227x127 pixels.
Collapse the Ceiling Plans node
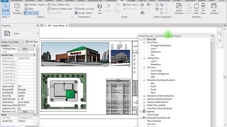[x=144, y=58]
